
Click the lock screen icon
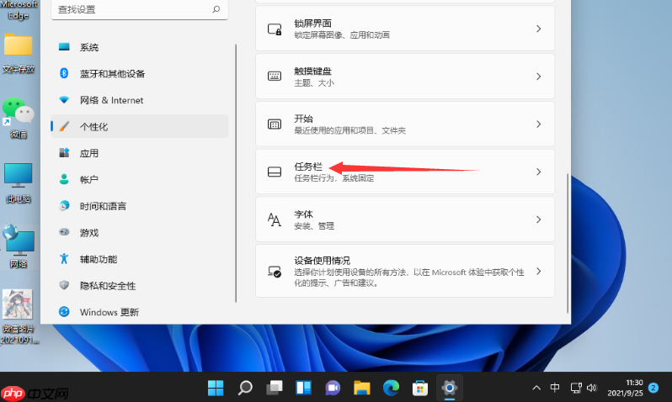click(275, 29)
